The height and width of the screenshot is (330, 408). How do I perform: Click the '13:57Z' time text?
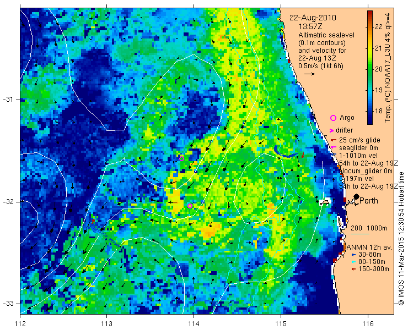point(310,26)
